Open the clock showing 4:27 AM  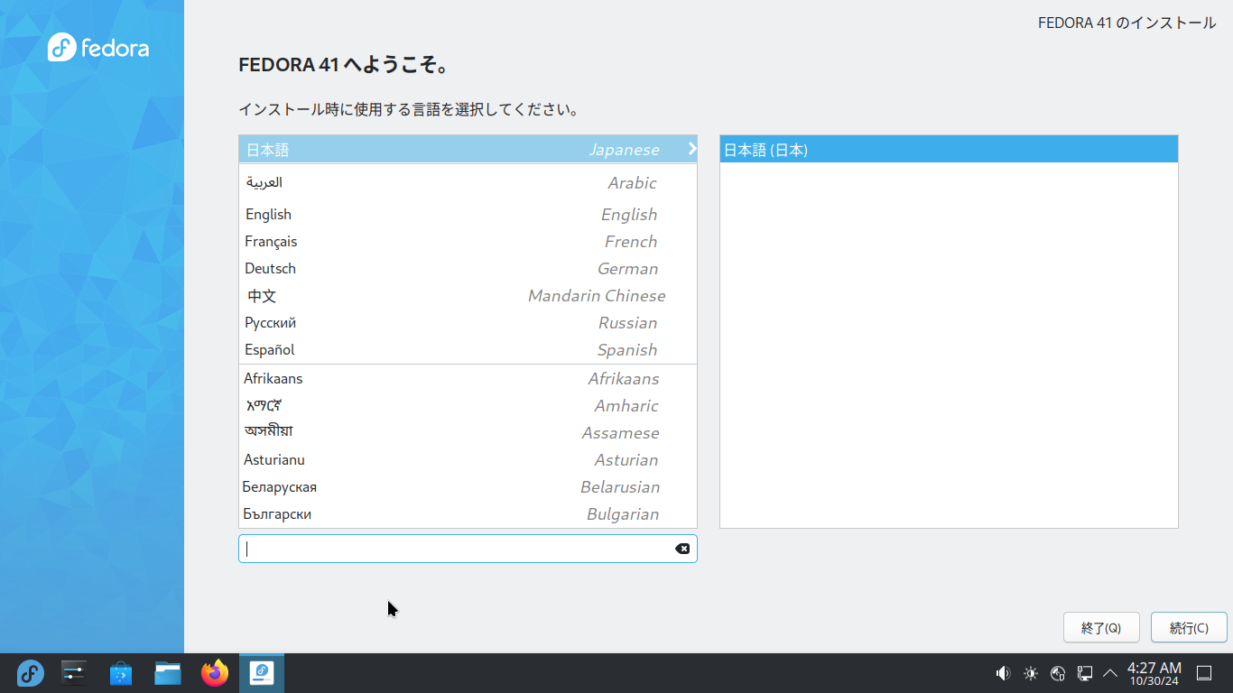[x=1154, y=673]
